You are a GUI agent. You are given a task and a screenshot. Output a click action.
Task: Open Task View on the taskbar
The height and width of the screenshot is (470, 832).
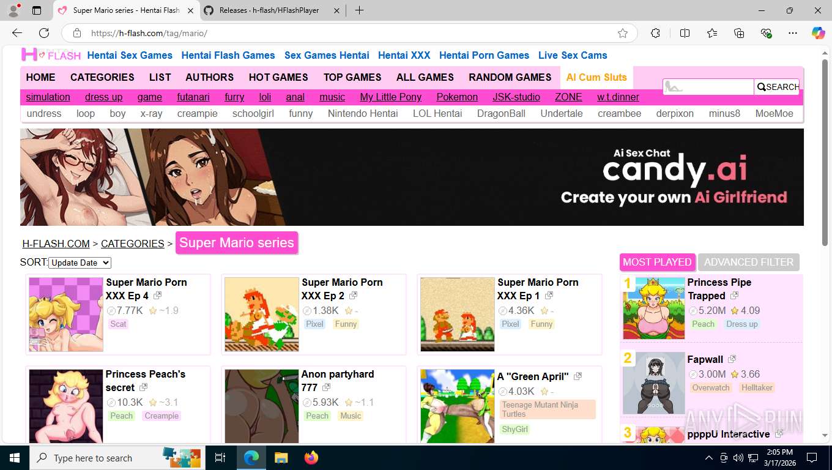(x=220, y=458)
